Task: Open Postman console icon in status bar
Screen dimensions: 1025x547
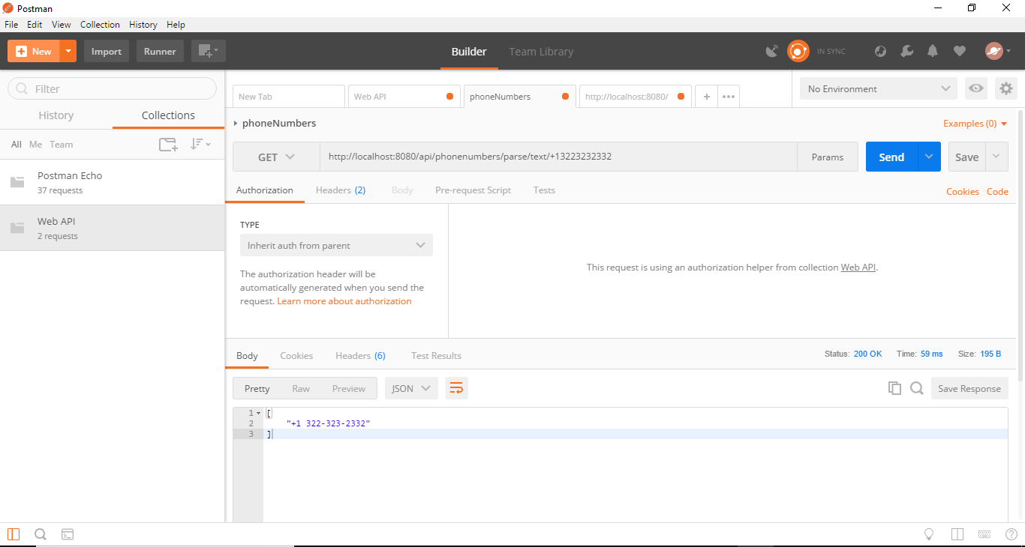Action: (x=68, y=534)
